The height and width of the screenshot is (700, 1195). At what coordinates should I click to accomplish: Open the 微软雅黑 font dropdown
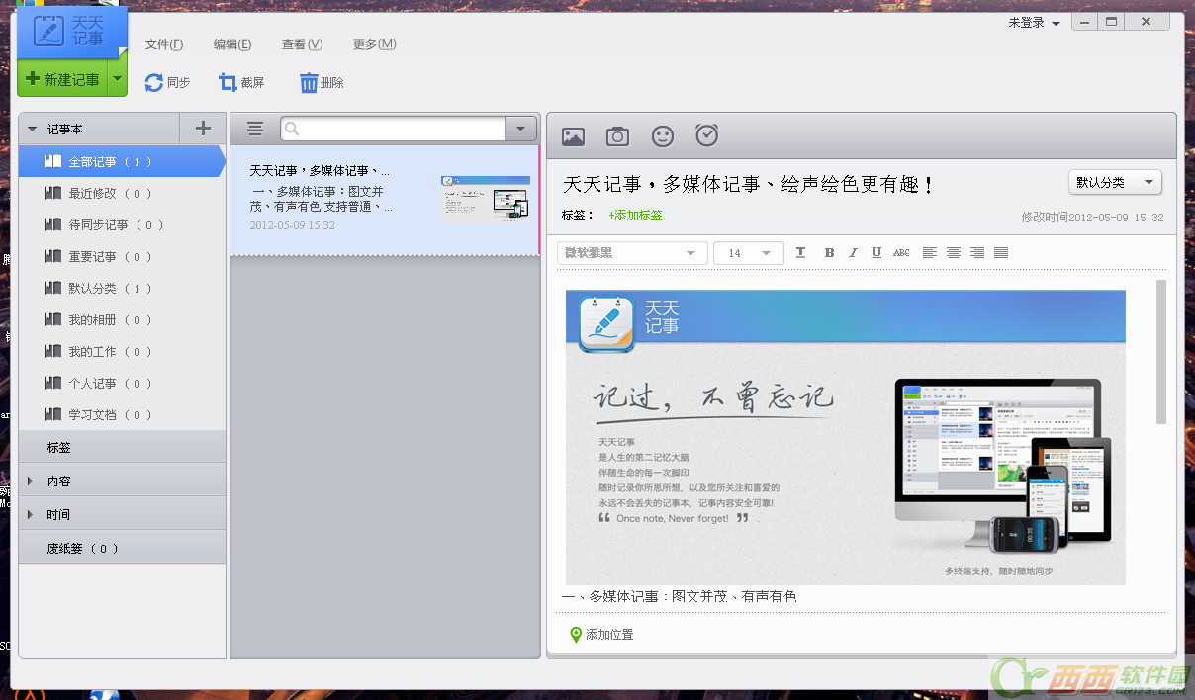coord(632,253)
